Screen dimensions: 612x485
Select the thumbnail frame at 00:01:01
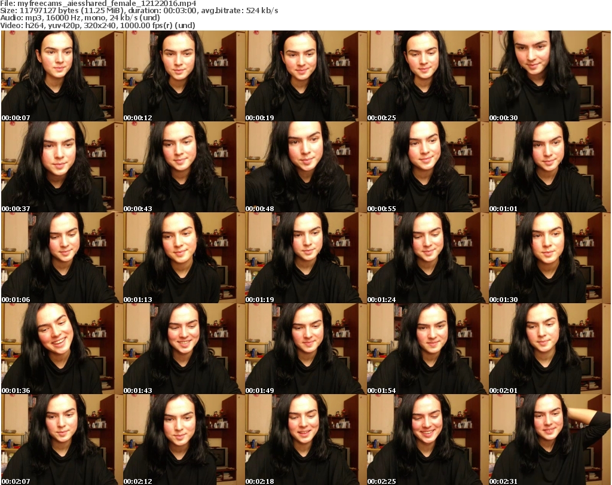pos(550,167)
